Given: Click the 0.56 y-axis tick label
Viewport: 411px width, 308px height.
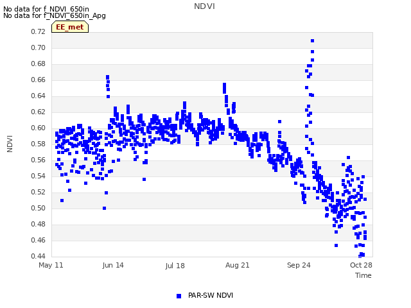Looking at the screenshot, I should (39, 160).
